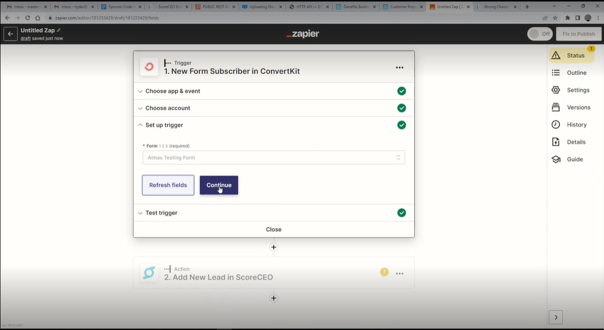Collapse the Set up trigger section

274,125
